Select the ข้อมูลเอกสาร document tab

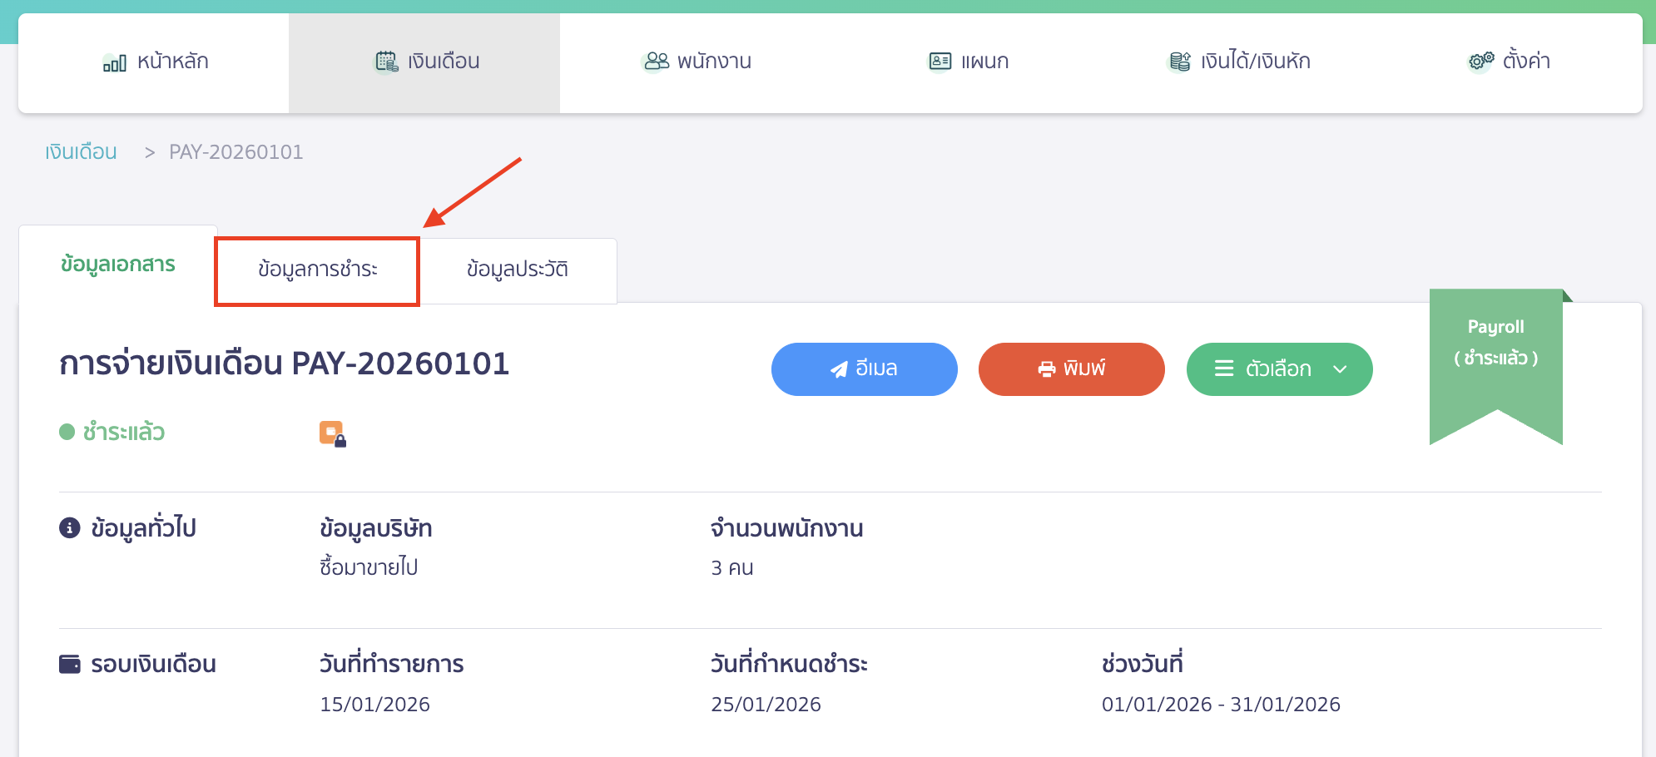[x=118, y=265]
